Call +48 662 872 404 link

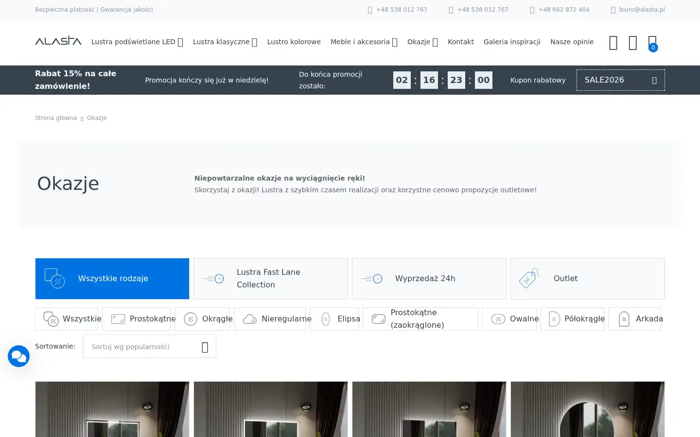[x=564, y=10]
